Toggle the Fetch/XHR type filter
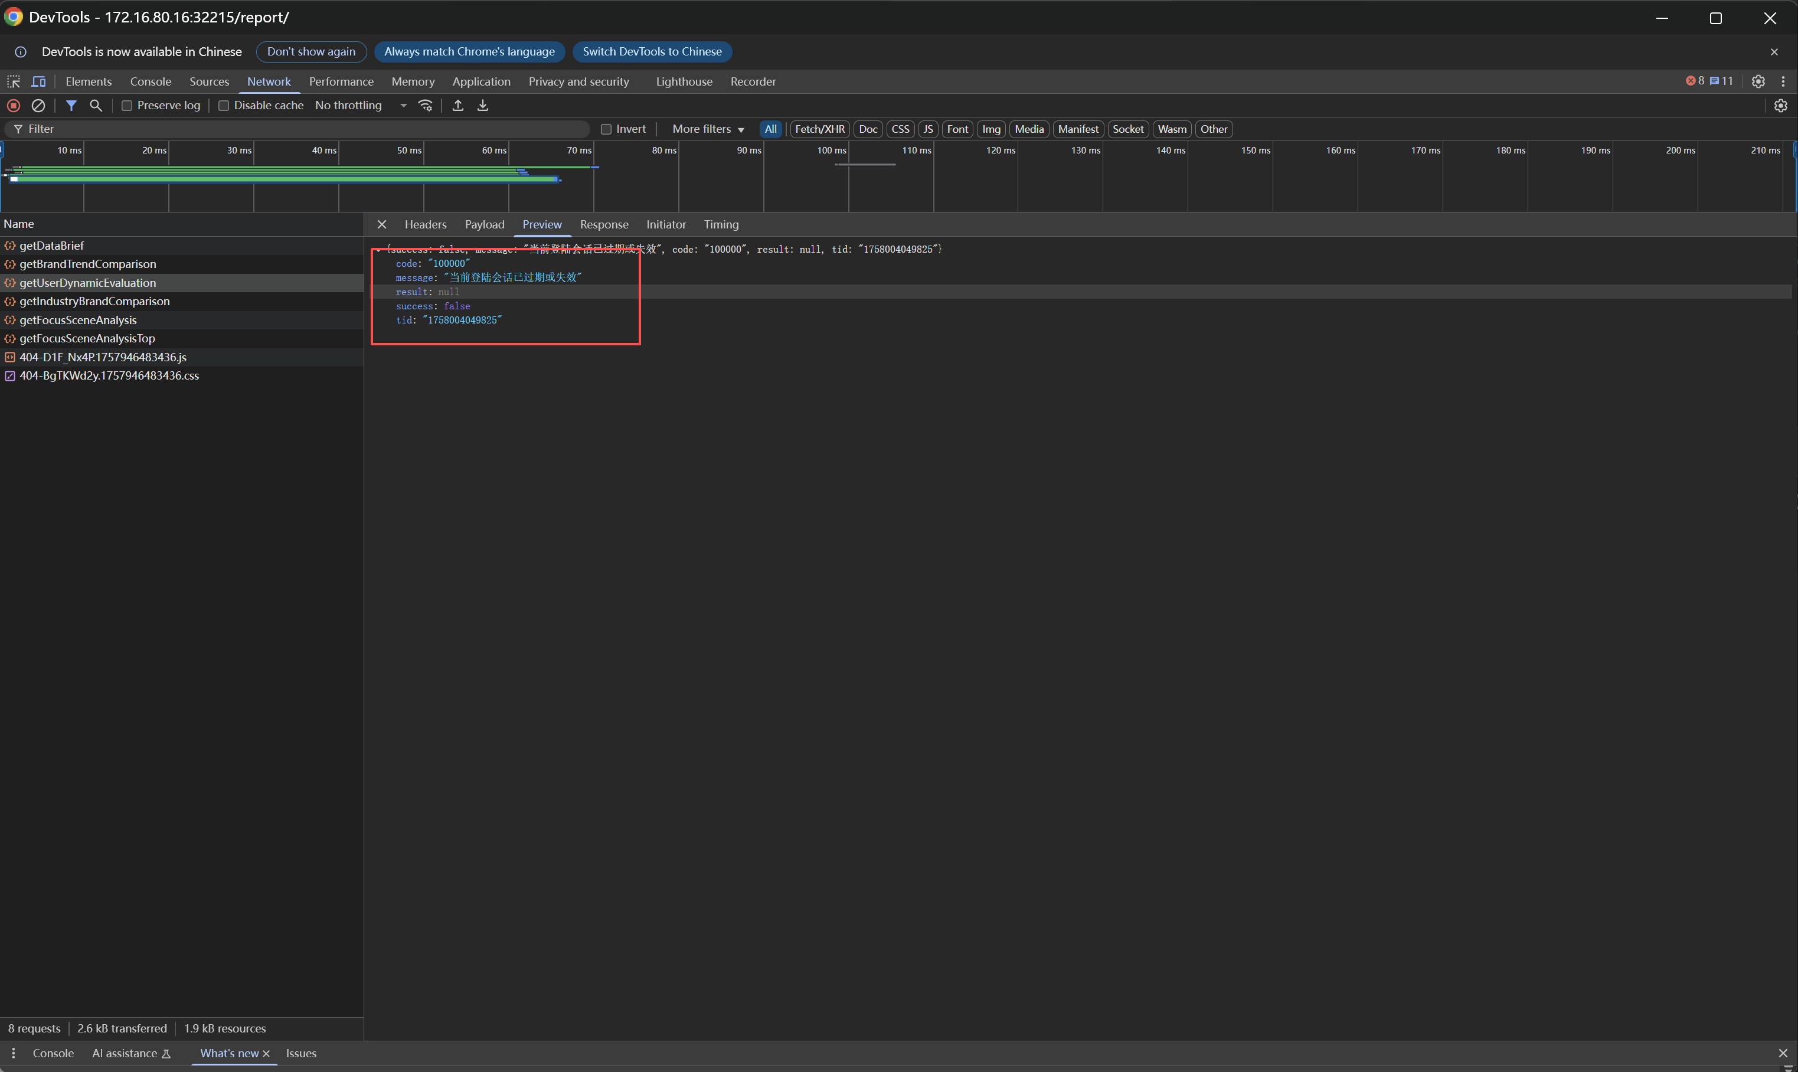 [x=820, y=129]
